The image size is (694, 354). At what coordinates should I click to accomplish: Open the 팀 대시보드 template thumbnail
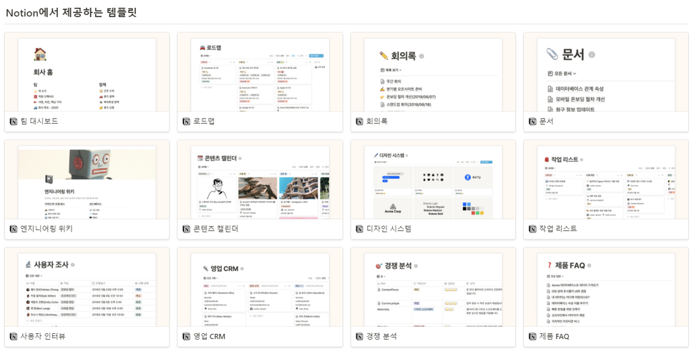(x=87, y=72)
